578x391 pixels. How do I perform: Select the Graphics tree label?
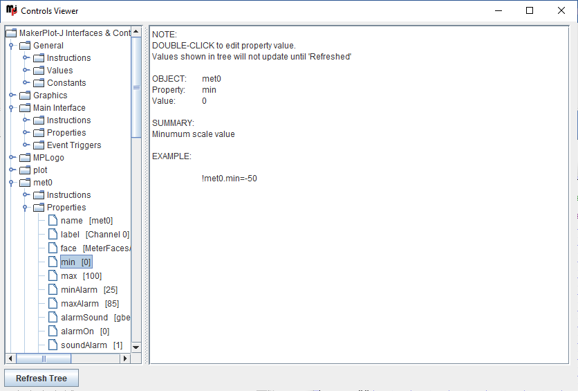pos(50,96)
